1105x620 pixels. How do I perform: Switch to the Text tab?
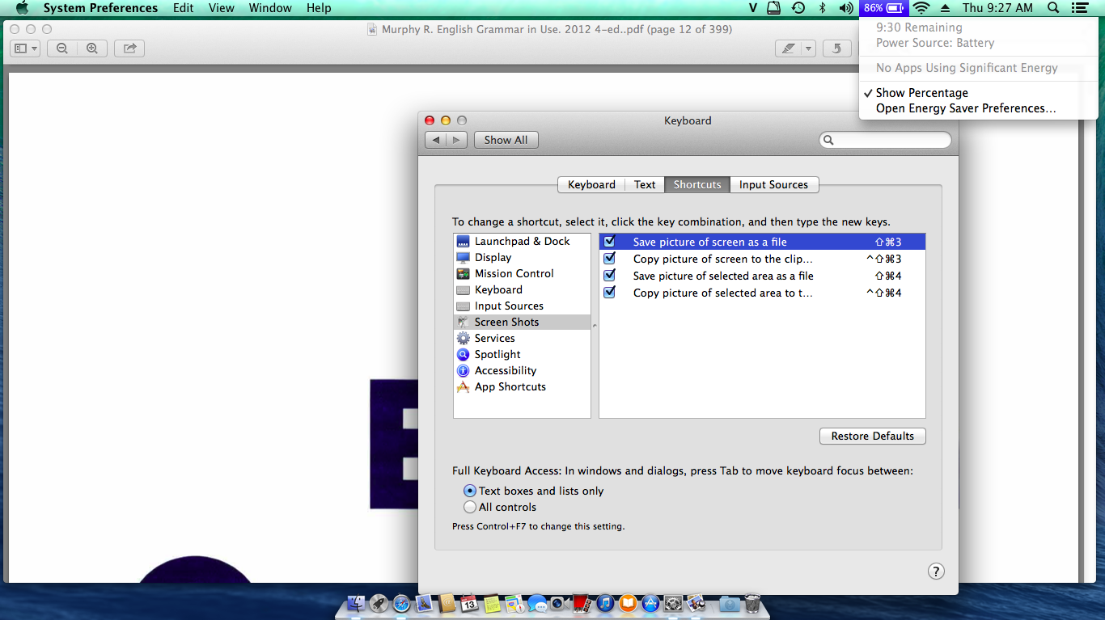(645, 184)
